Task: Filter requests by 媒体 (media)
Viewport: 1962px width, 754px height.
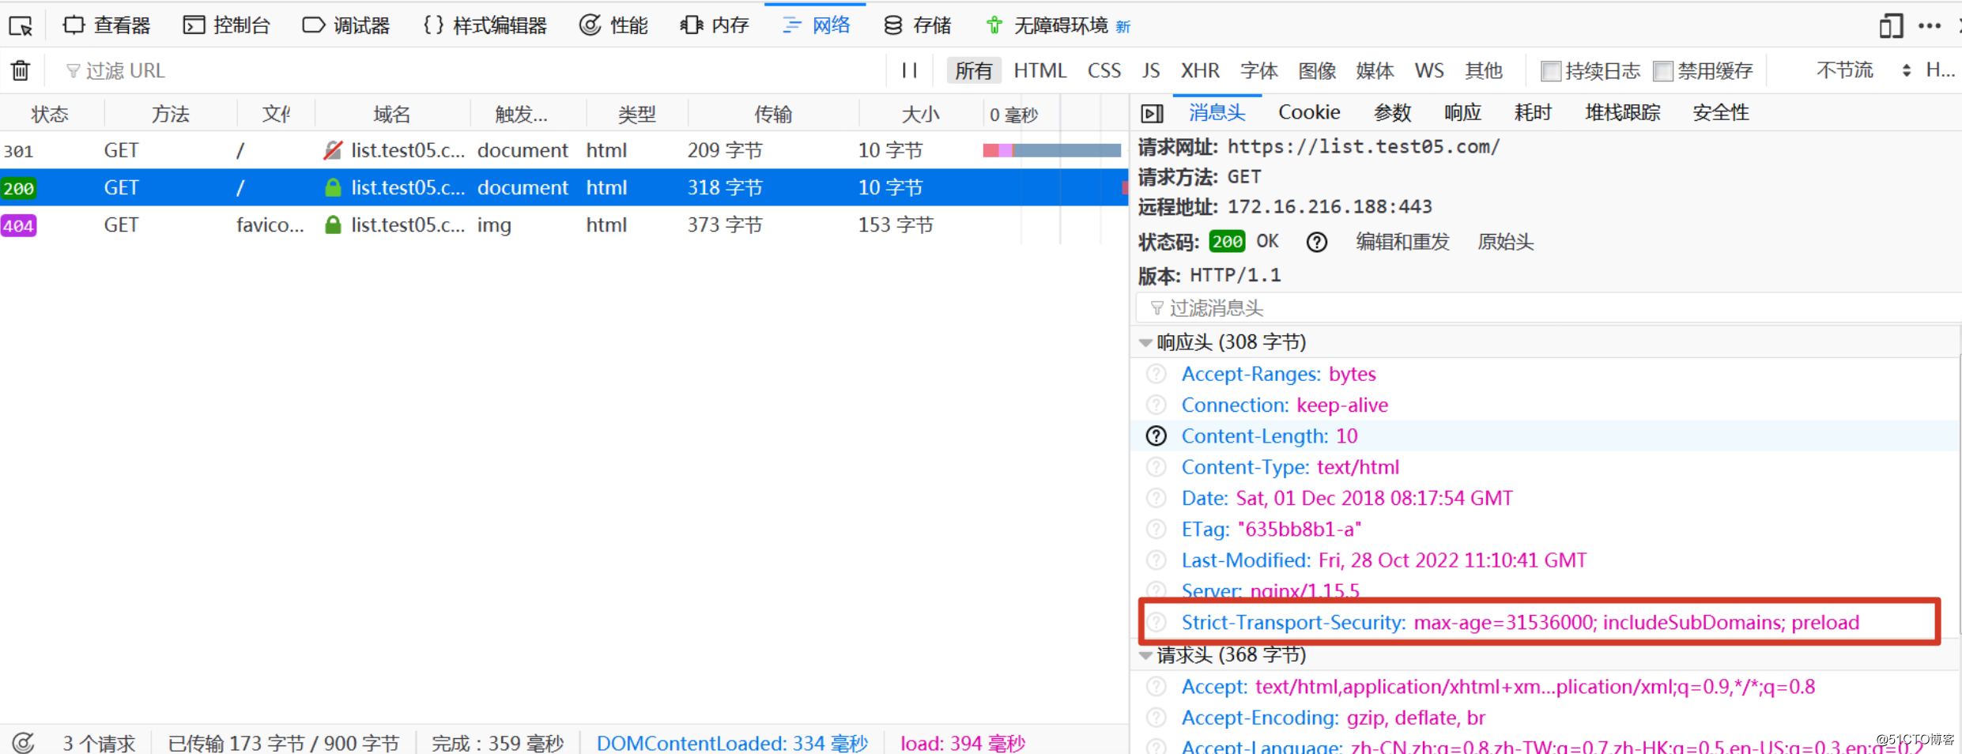Action: click(x=1375, y=70)
